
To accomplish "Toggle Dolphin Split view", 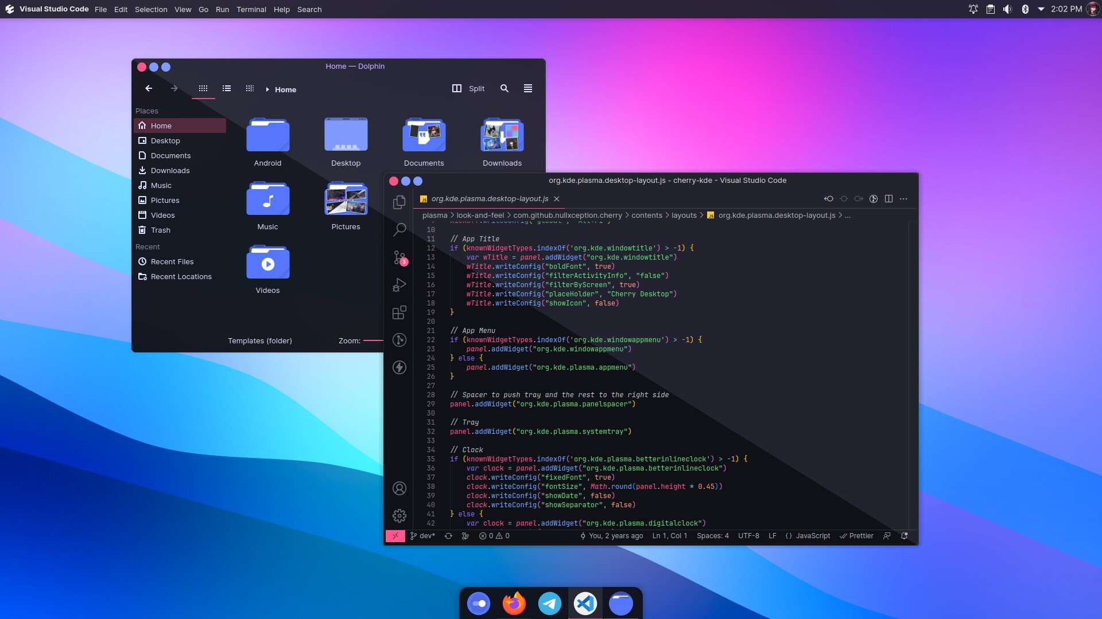I will 469,89.
